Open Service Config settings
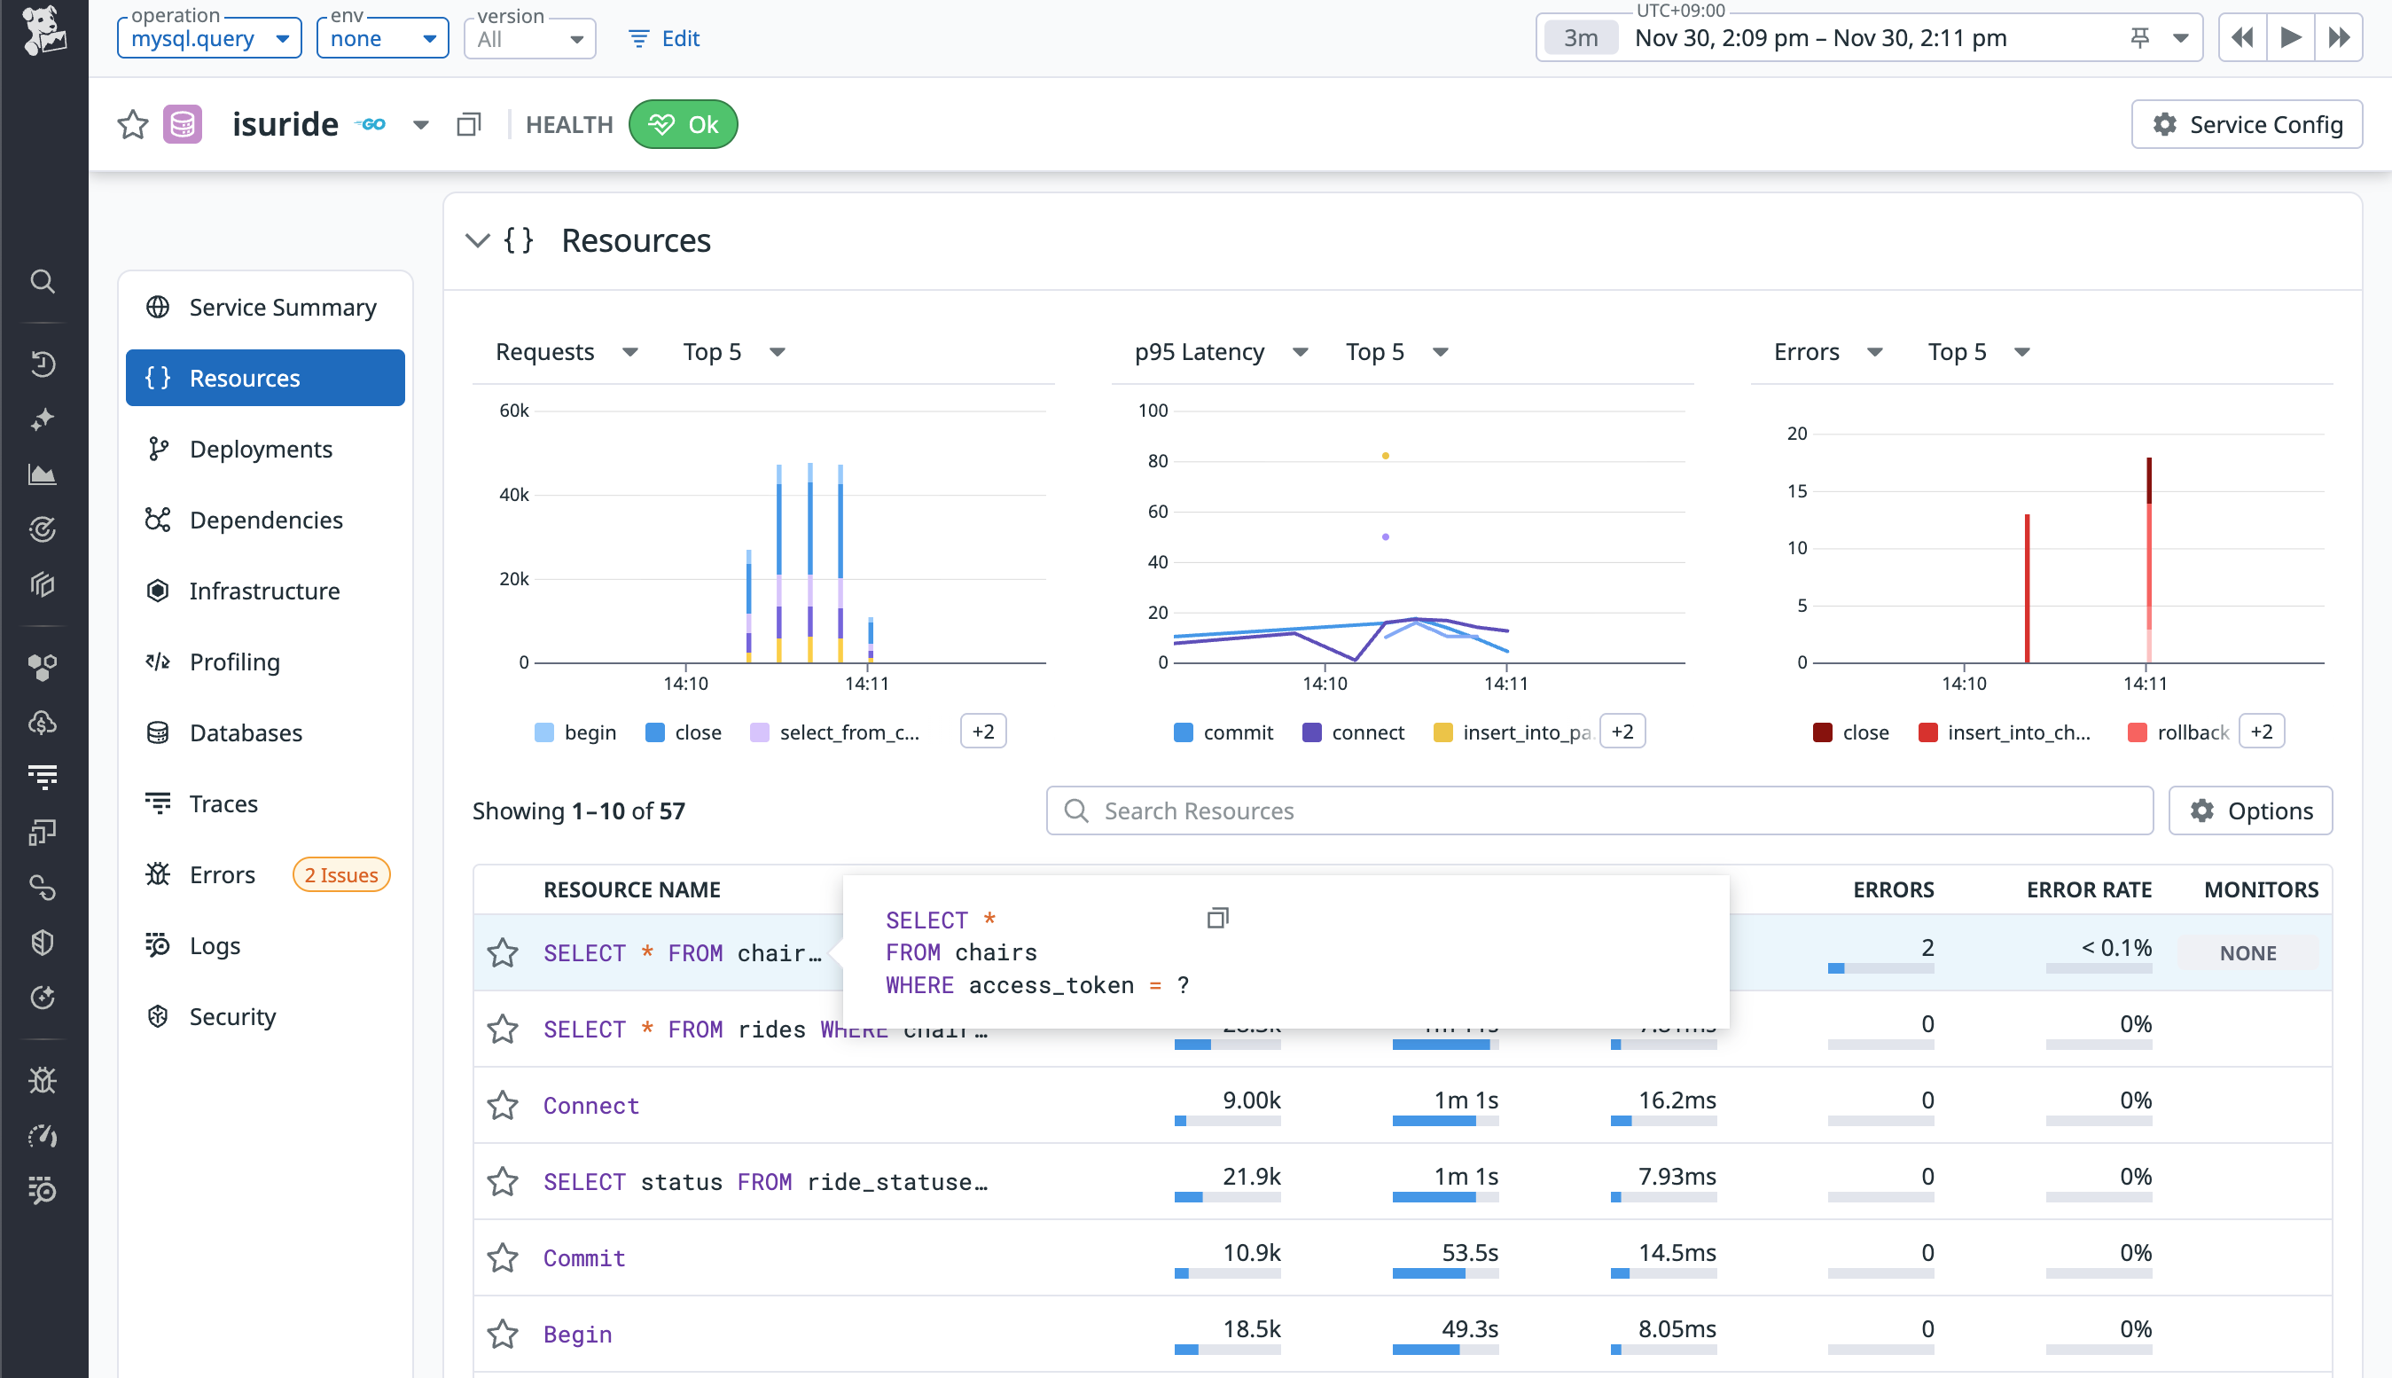The image size is (2392, 1378). [x=2247, y=124]
